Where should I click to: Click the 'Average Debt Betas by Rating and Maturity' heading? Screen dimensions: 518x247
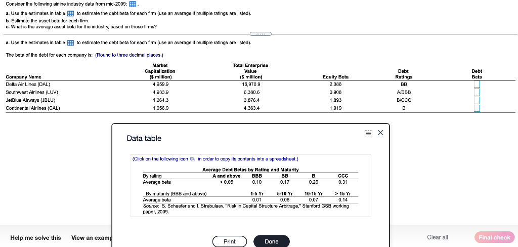coord(250,170)
